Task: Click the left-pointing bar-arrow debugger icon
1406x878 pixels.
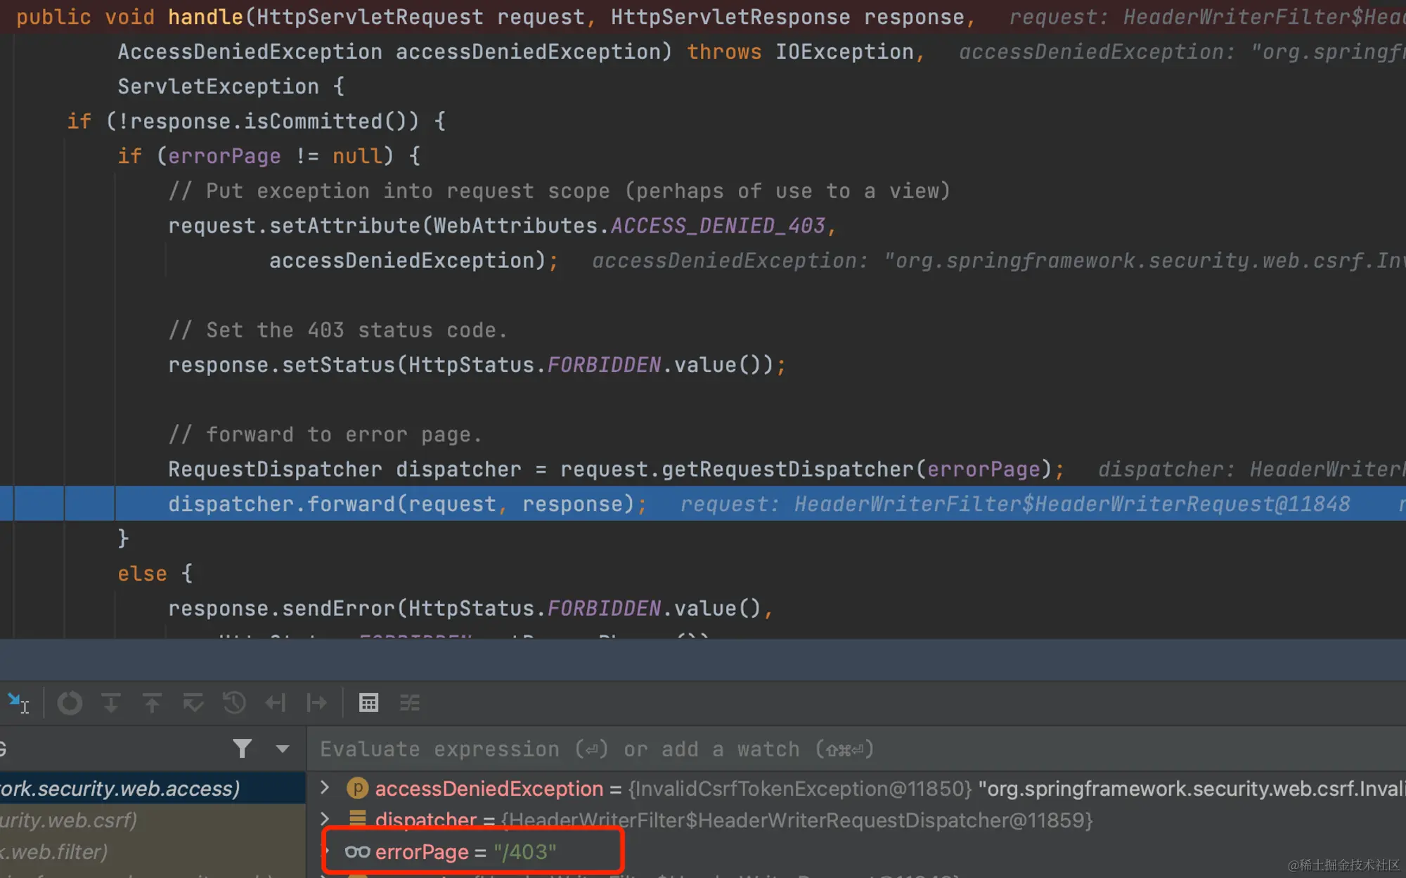Action: (275, 702)
